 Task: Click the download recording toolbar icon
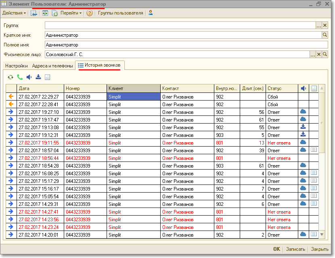point(38,77)
